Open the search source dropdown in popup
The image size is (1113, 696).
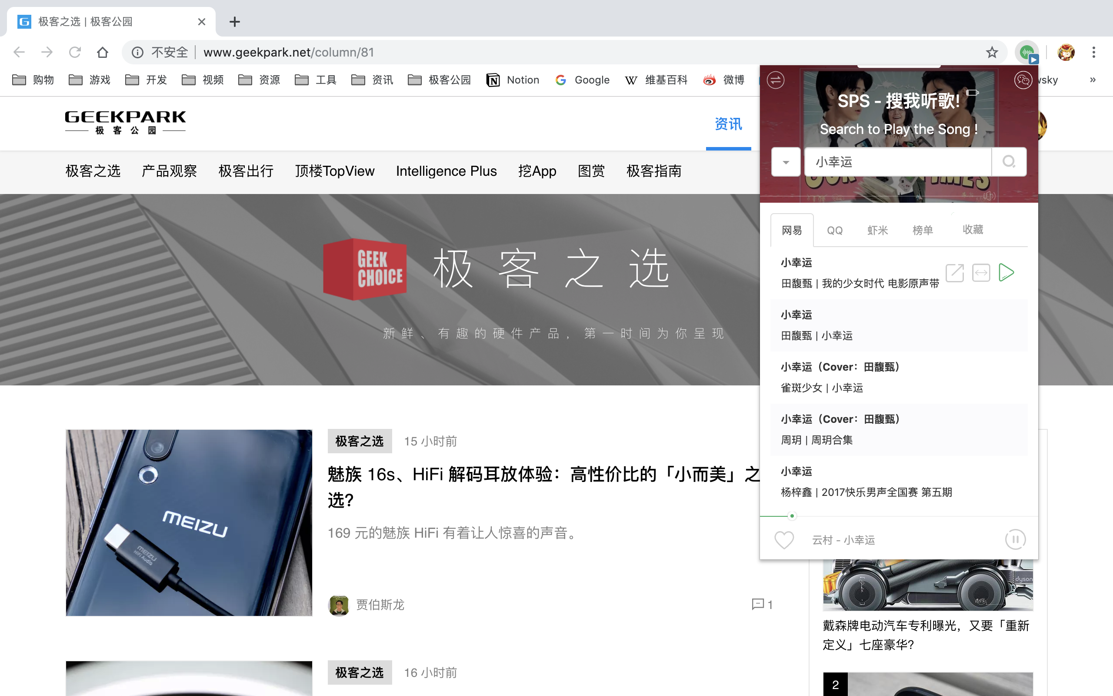[x=786, y=162]
